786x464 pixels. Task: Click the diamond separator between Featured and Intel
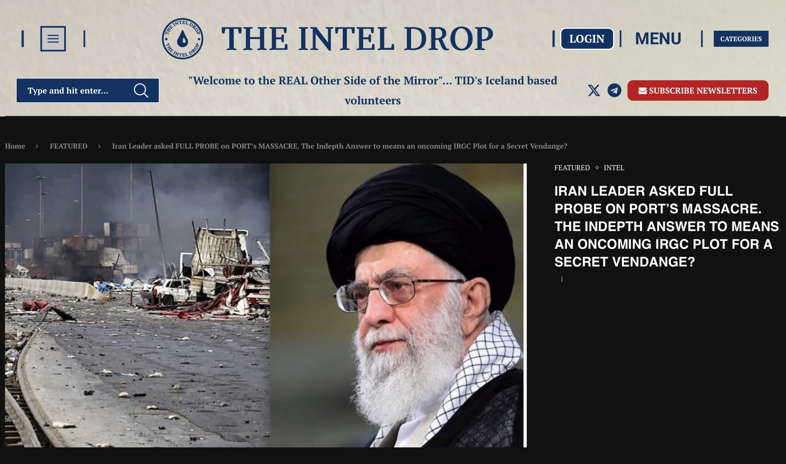[x=597, y=167]
